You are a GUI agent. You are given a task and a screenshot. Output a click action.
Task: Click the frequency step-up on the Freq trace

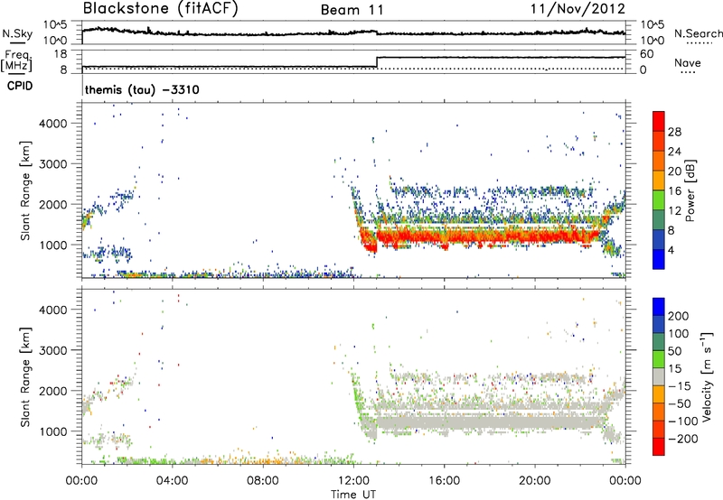pos(377,62)
